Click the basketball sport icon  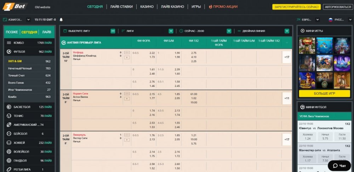[9, 107]
